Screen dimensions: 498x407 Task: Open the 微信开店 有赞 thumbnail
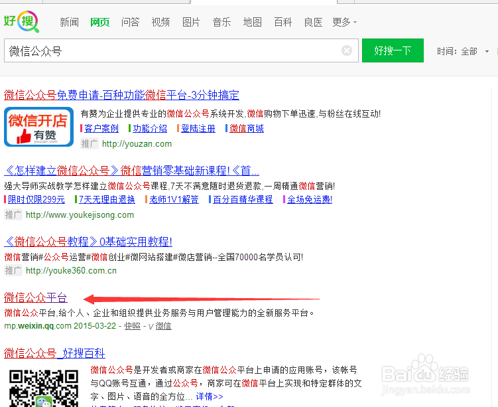38,127
